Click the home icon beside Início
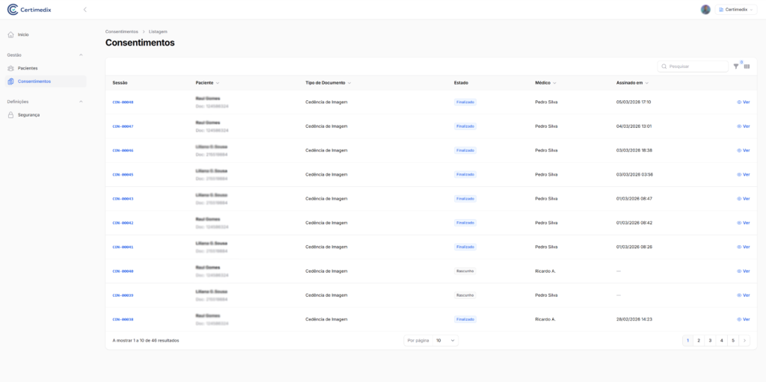This screenshot has width=766, height=382. point(10,34)
